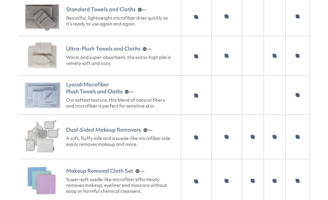
Task: Select the beige Ultra-Plush Towels product image
Action: [42, 56]
